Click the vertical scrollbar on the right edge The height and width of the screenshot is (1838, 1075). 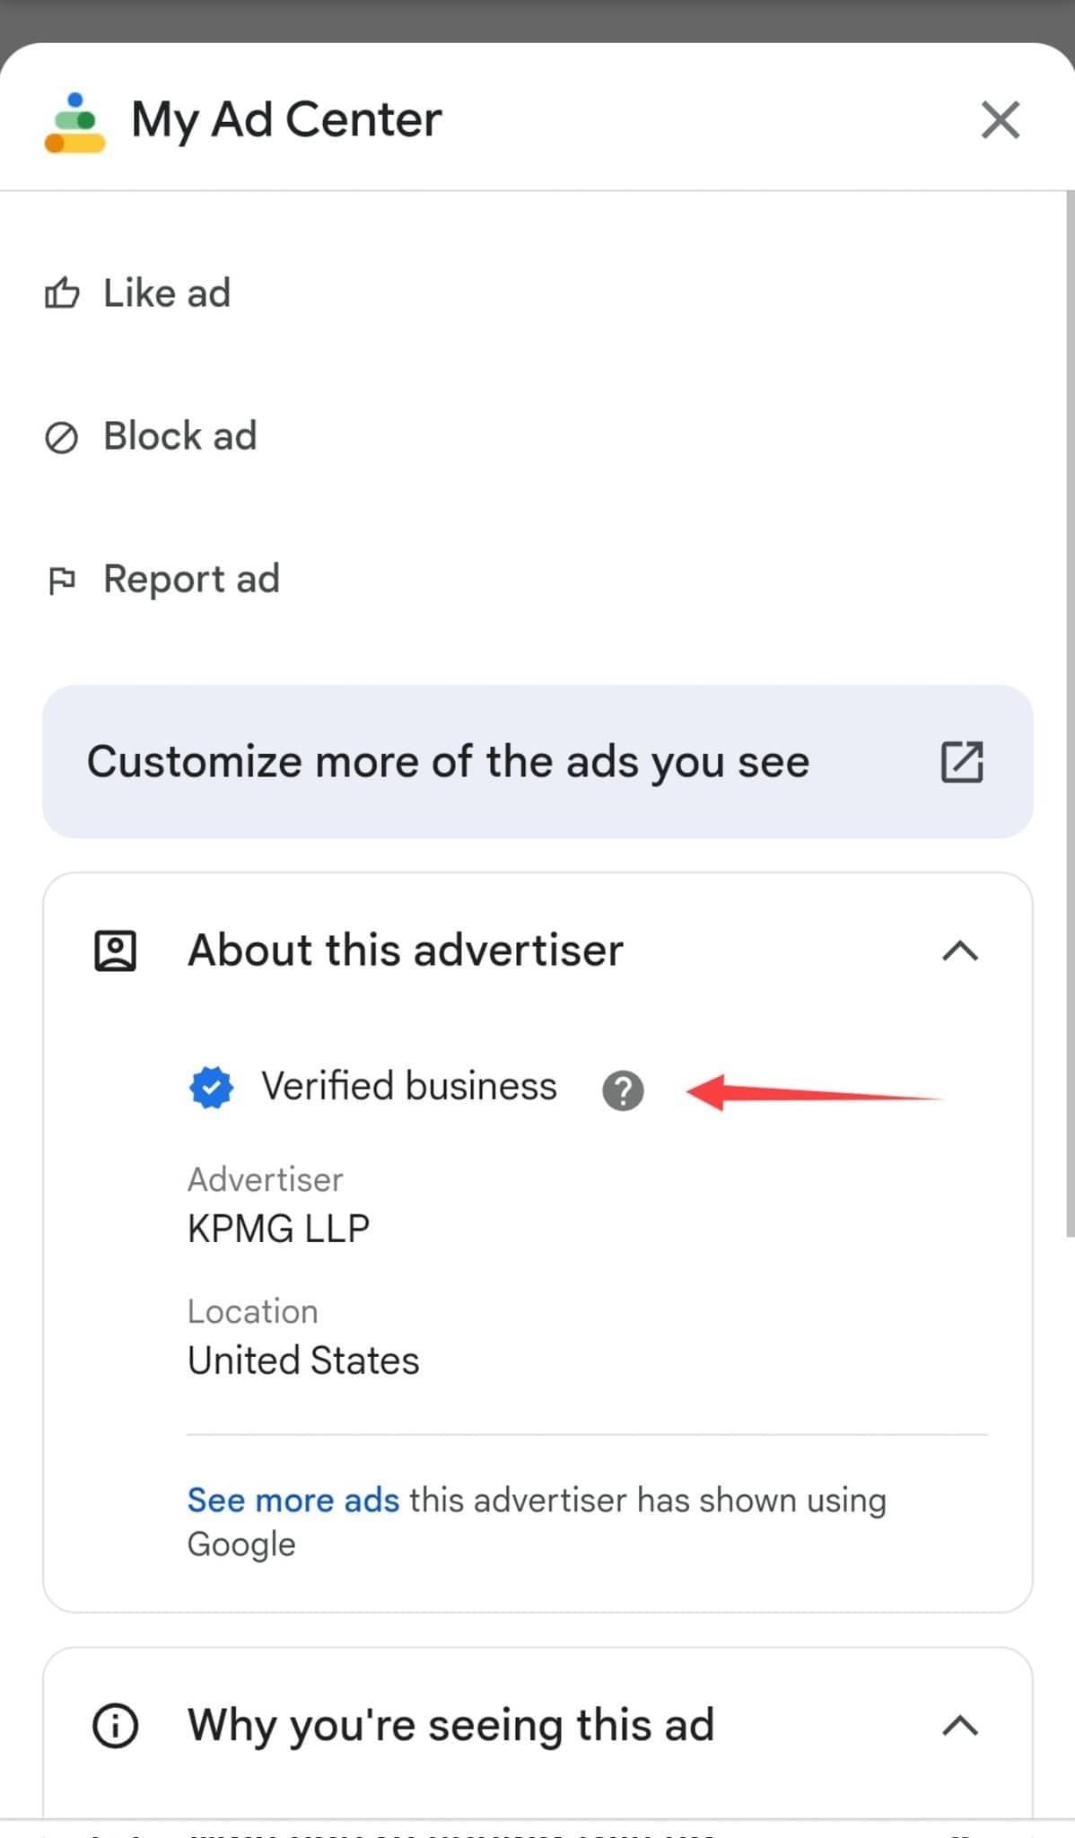1070,713
